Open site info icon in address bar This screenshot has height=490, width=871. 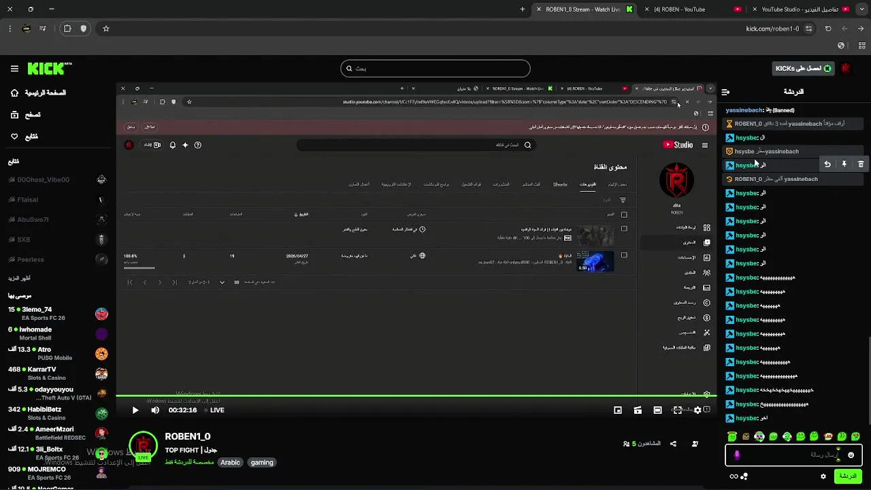point(808,29)
